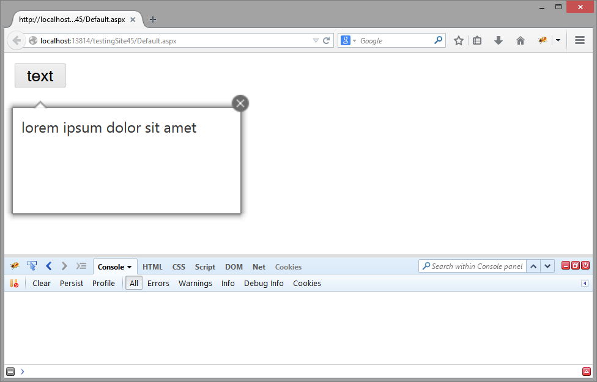Click the address bar URL field
The height and width of the screenshot is (382, 597).
pyautogui.click(x=174, y=41)
